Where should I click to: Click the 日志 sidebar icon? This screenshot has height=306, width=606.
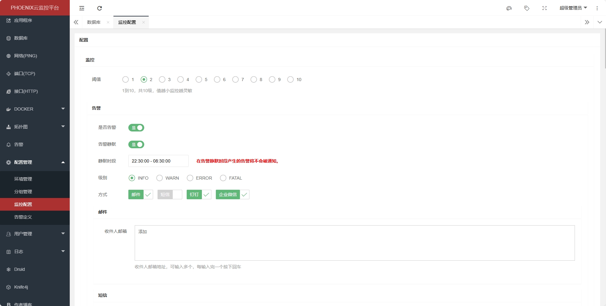[9, 252]
